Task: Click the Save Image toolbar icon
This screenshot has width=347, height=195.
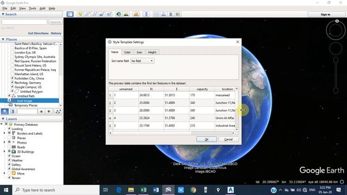Action: 171,14
